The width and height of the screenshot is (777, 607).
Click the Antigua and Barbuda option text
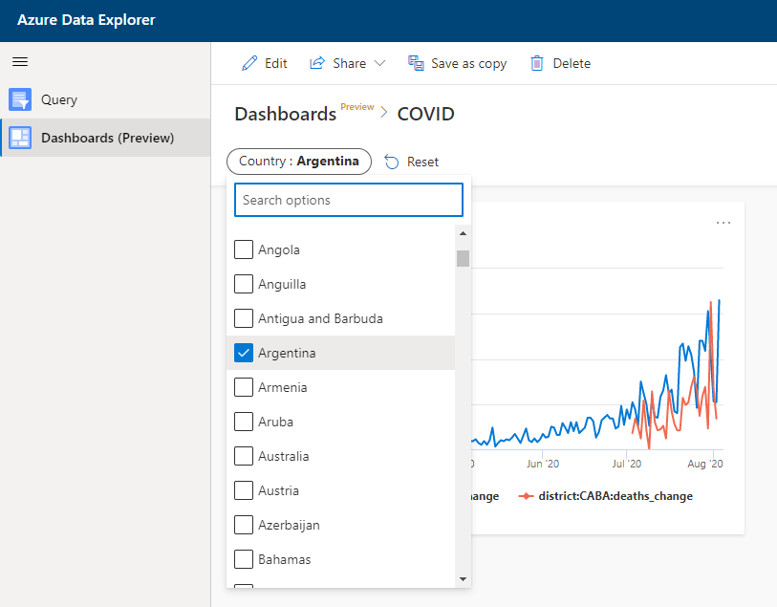coord(320,319)
